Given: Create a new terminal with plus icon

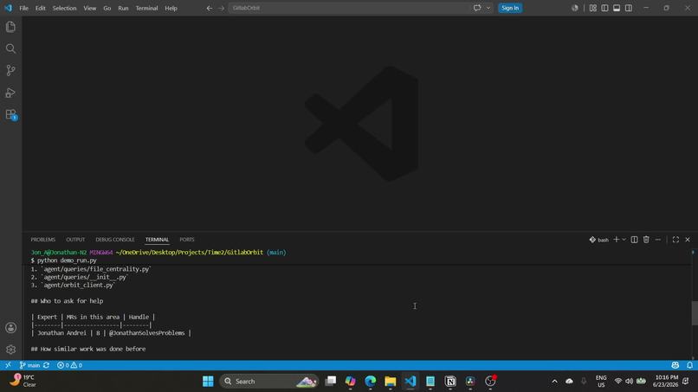Looking at the screenshot, I should coord(616,240).
